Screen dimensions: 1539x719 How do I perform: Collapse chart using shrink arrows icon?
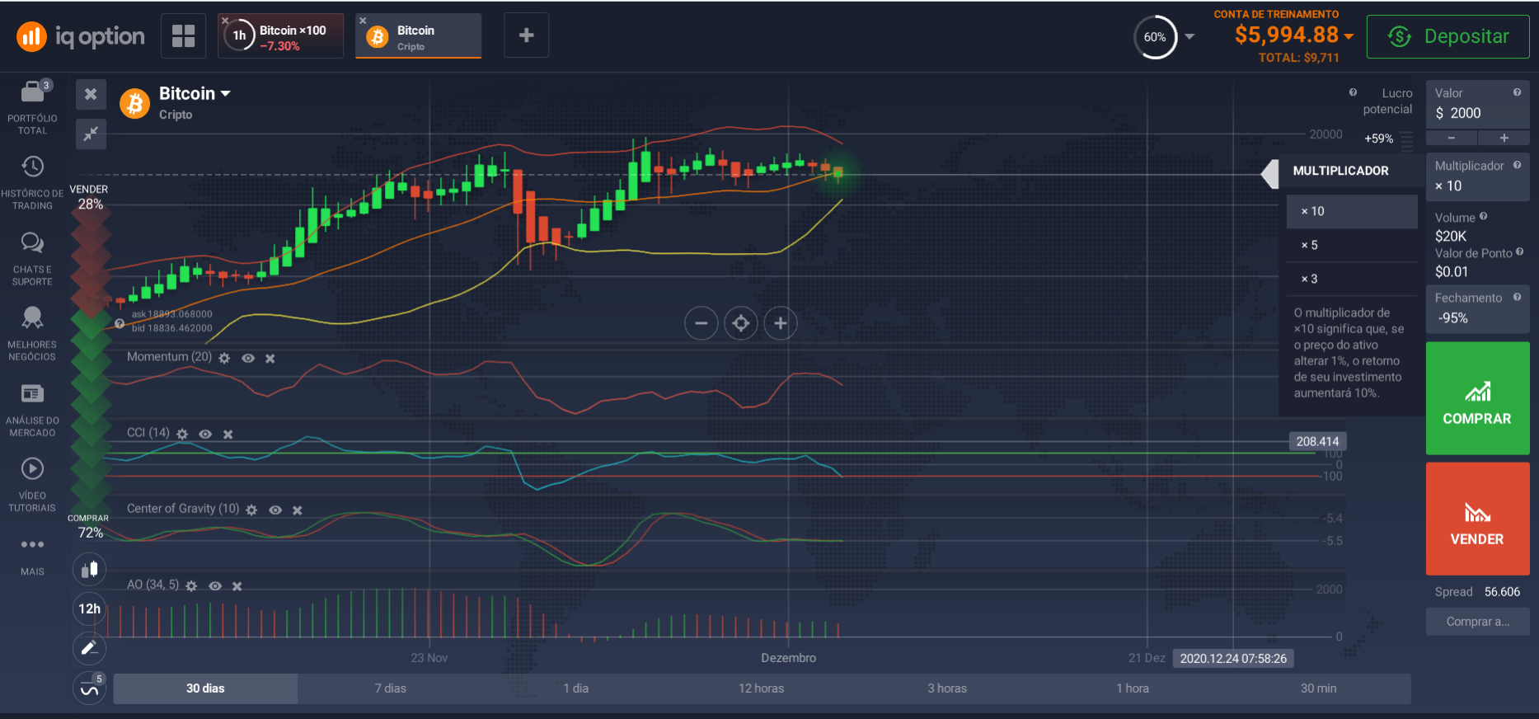91,134
